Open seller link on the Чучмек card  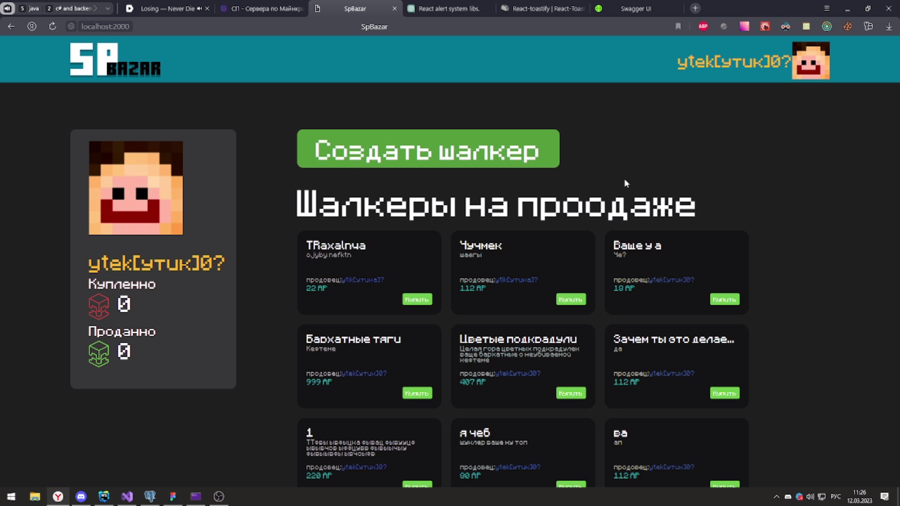pos(517,279)
